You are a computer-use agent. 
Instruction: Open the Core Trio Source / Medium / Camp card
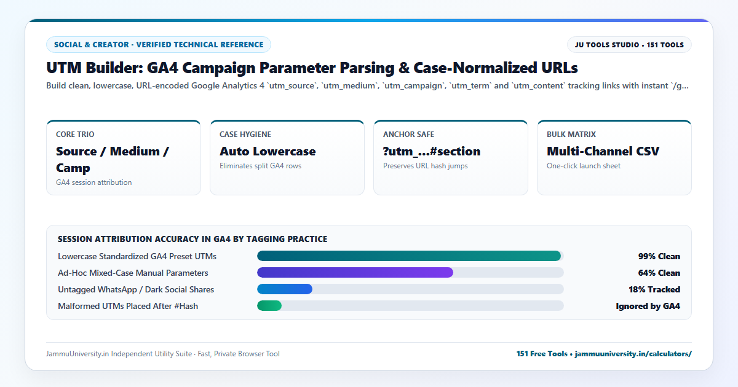point(124,157)
